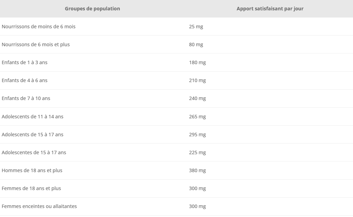353x217 pixels.
Task: Click the '380 mg' value for Hommes
Action: pyautogui.click(x=197, y=170)
